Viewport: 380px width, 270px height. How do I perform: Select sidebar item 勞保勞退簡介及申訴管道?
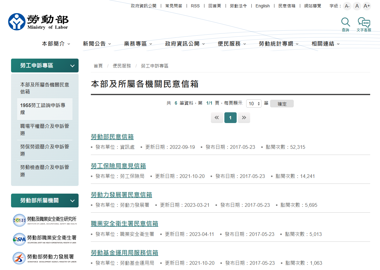click(45, 150)
